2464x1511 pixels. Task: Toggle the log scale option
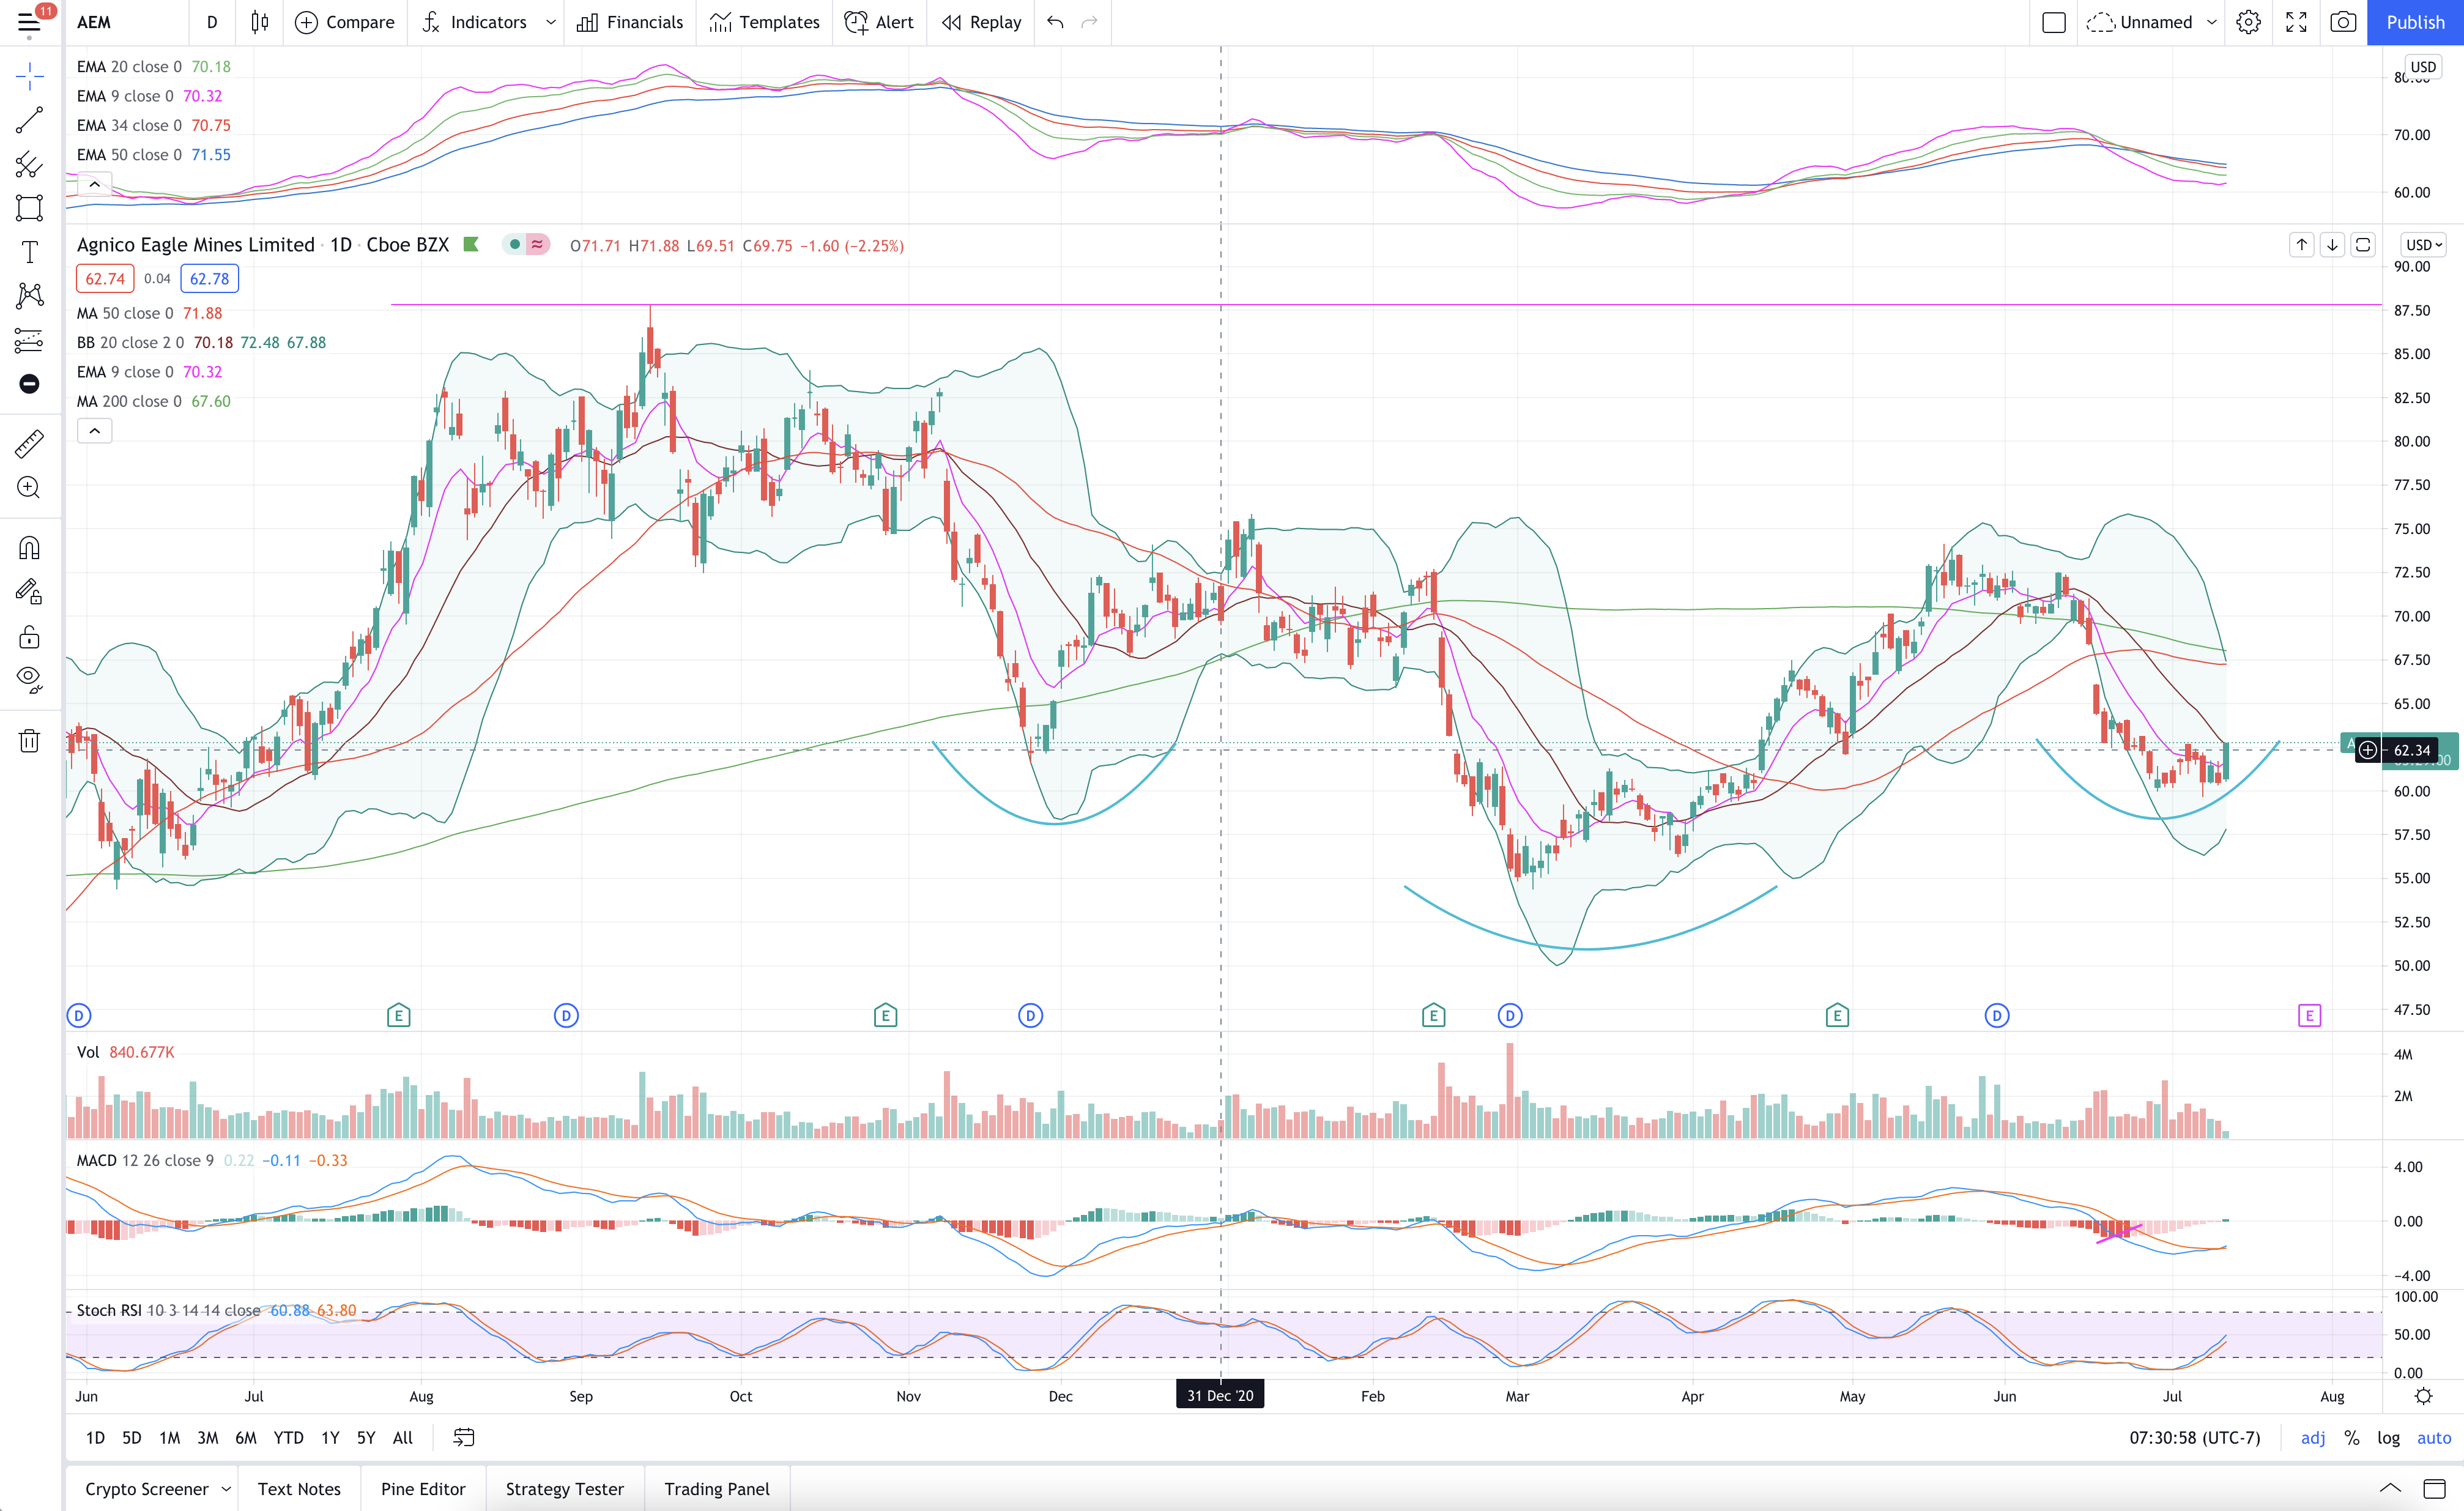tap(2388, 1437)
